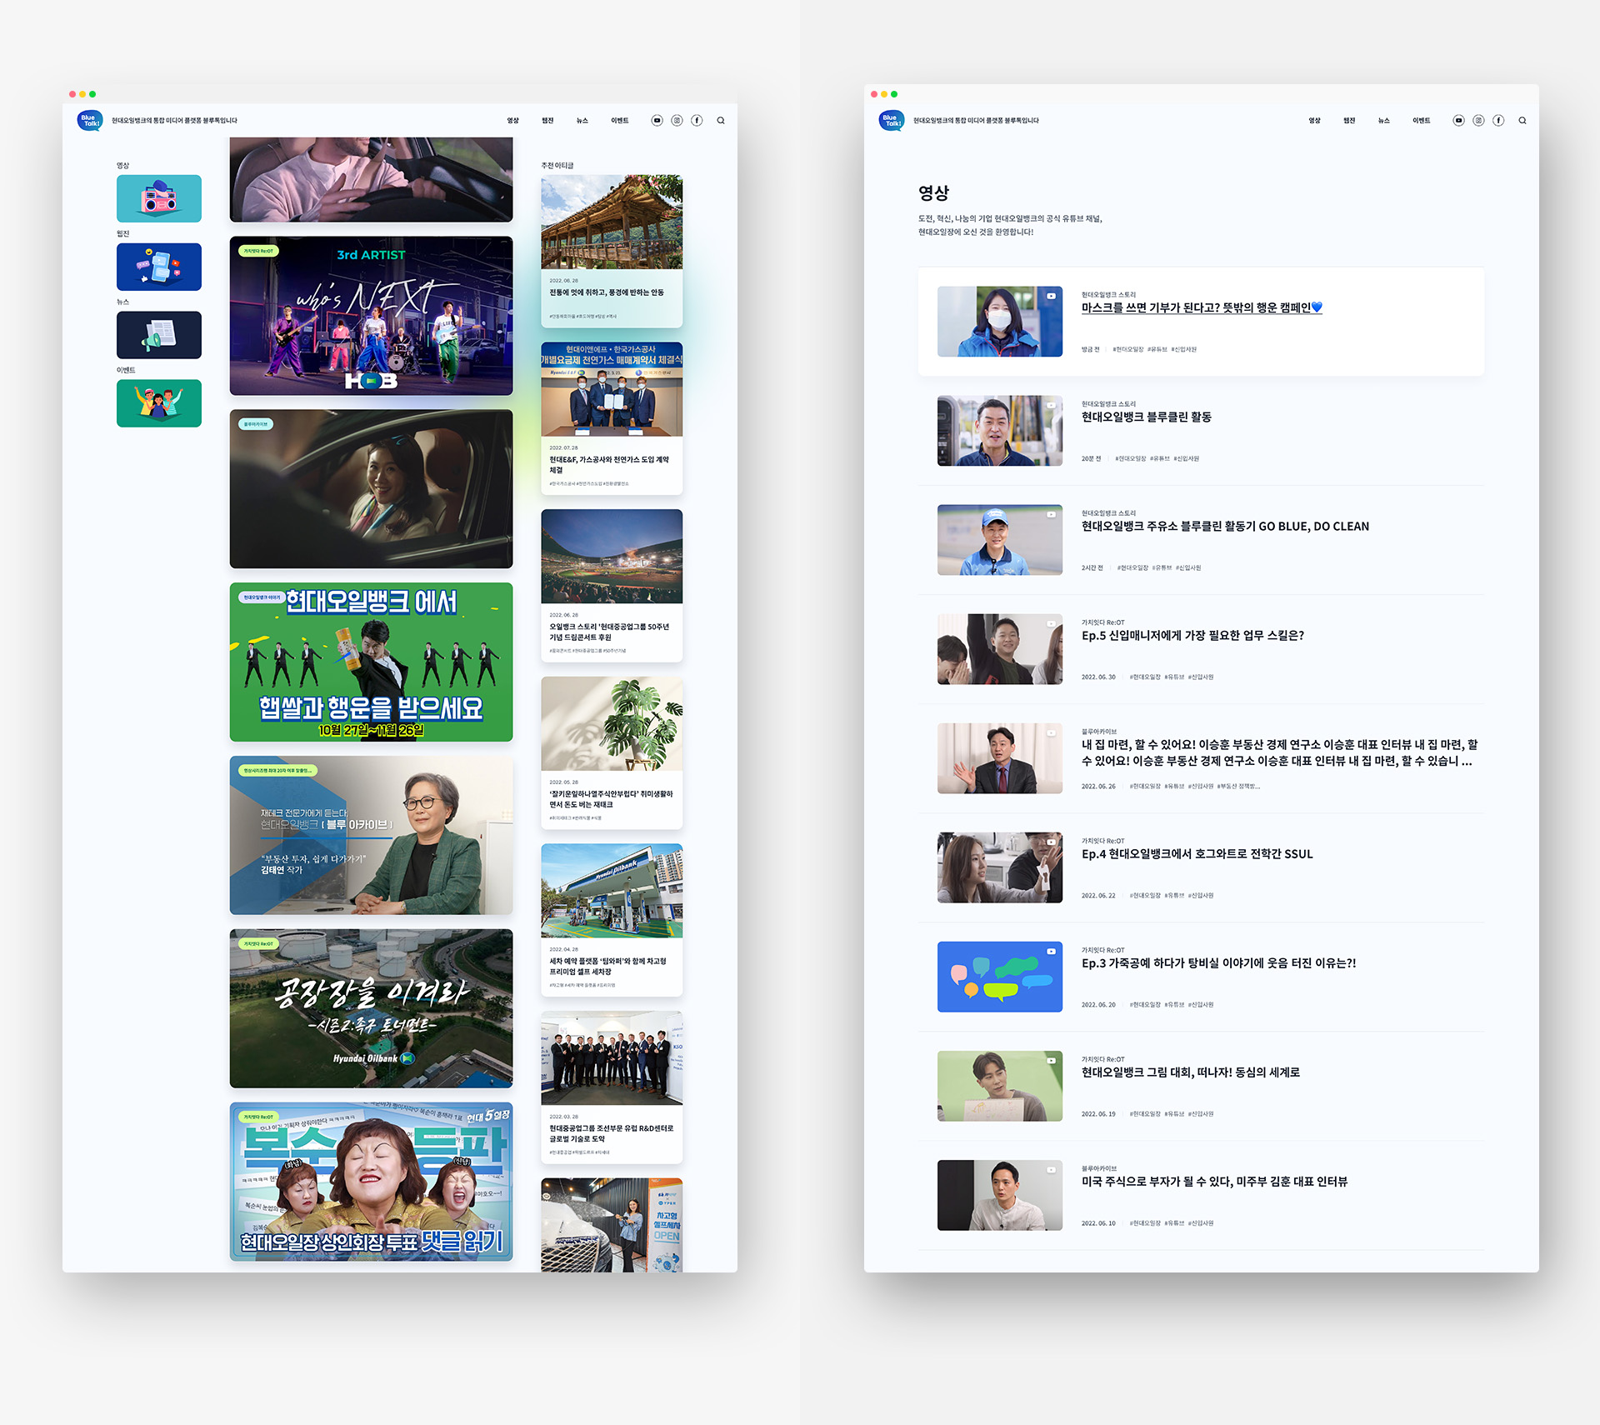Viewport: 1600px width, 1425px height.
Task: Click the Blue Talk logo in left window
Action: 90,121
